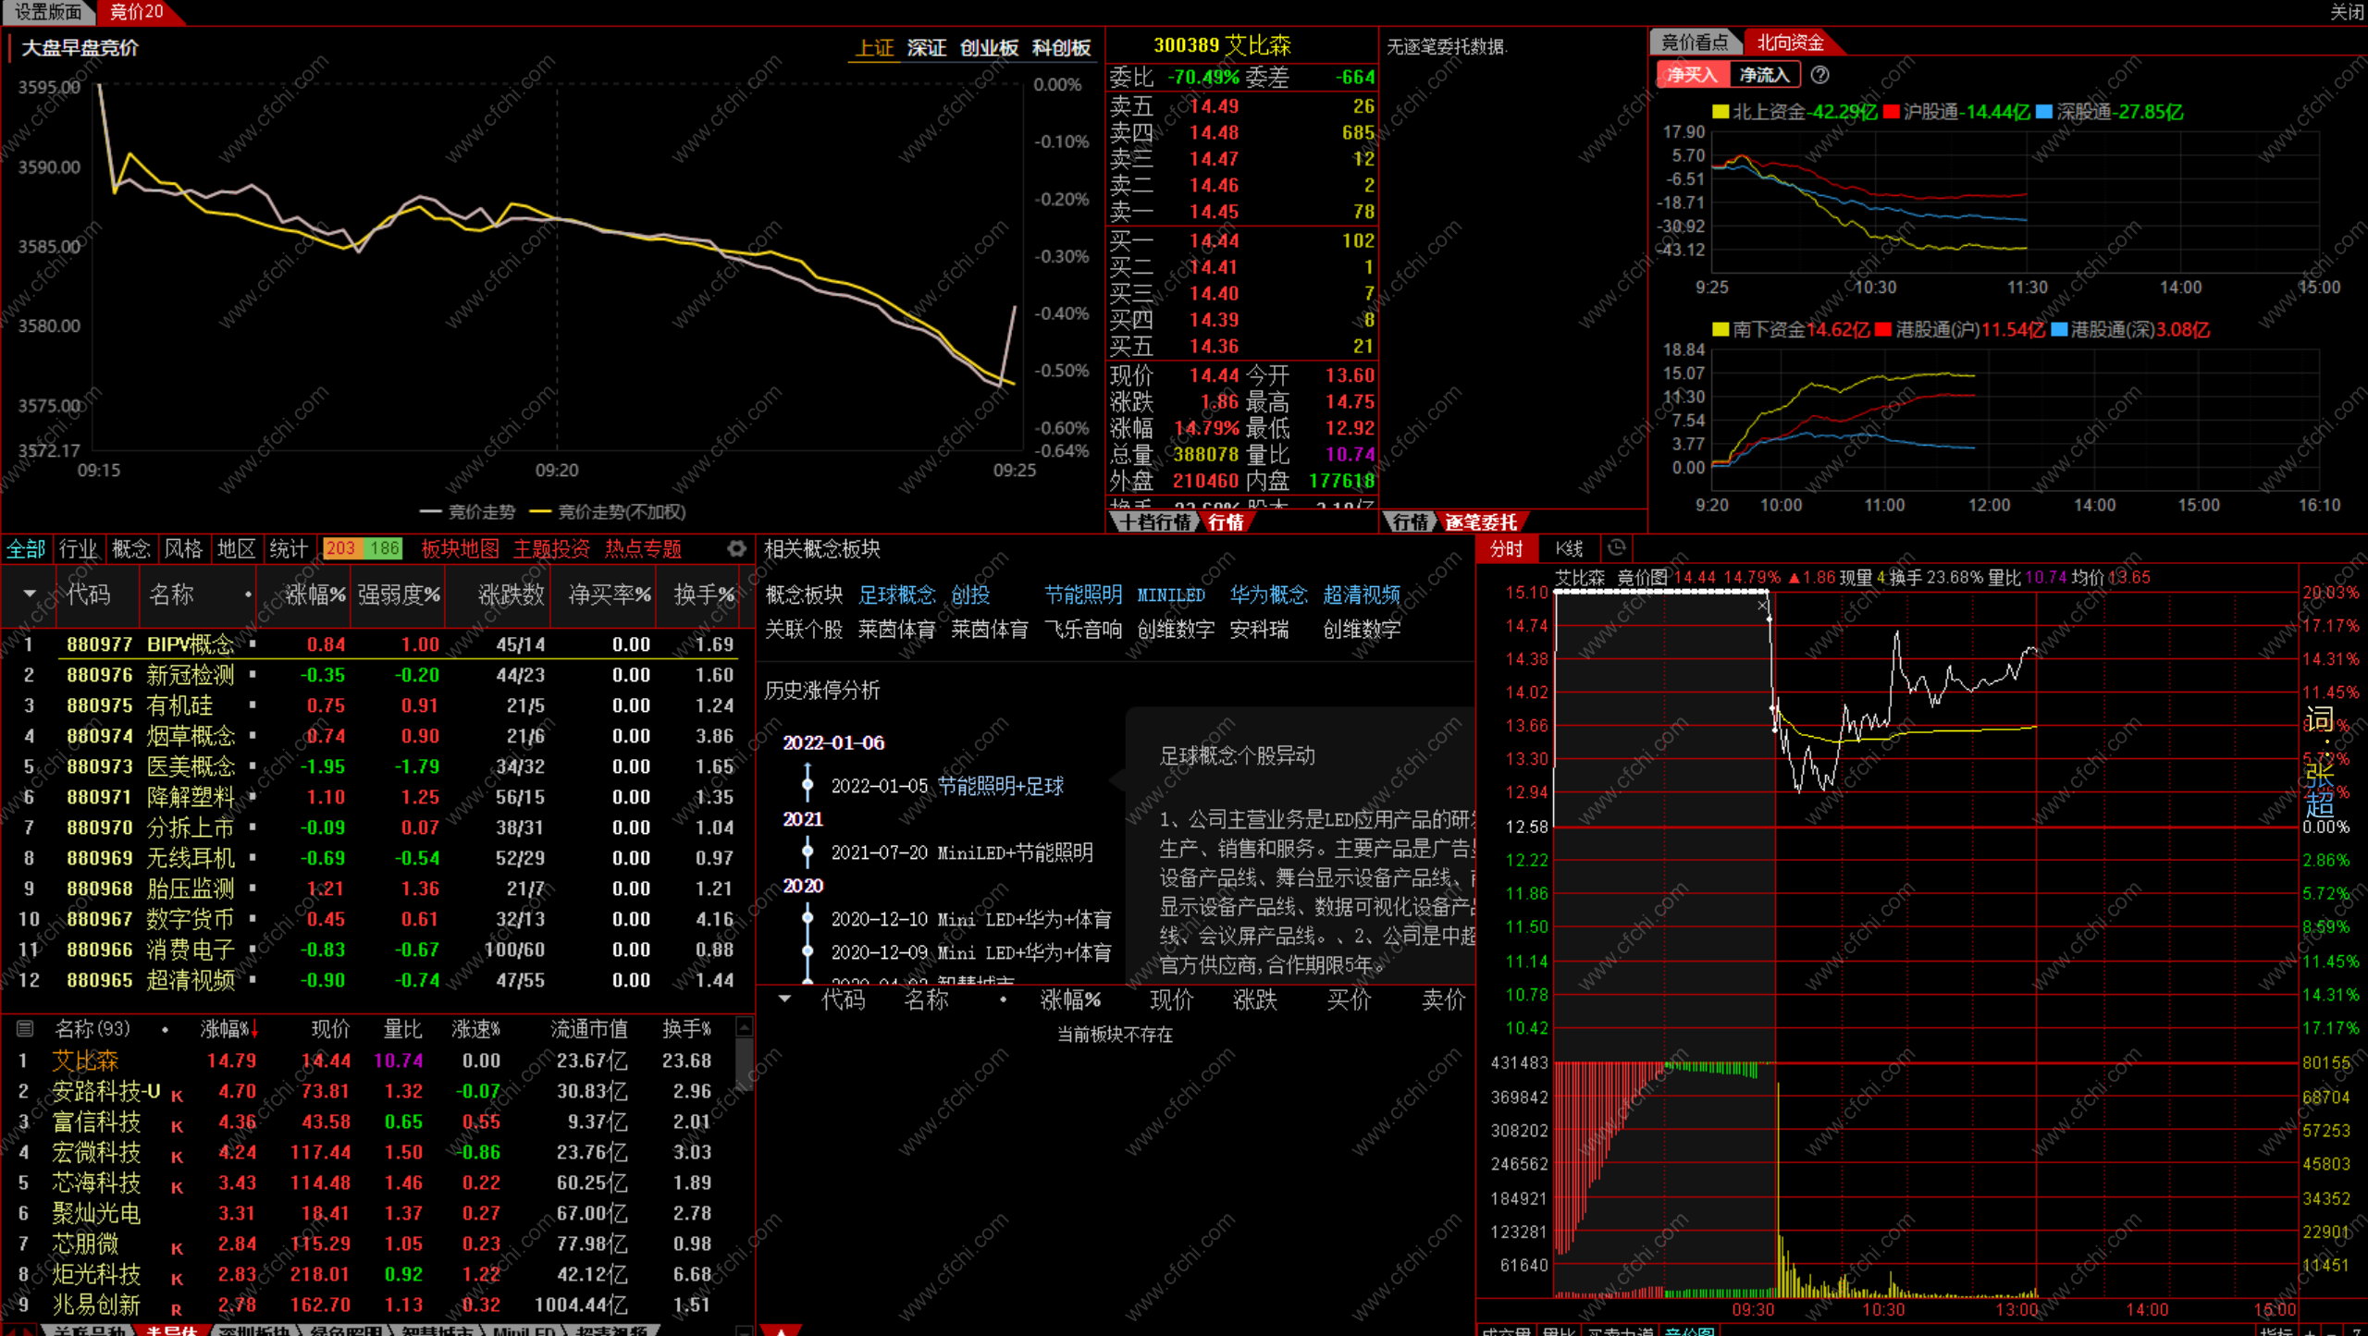The width and height of the screenshot is (2368, 1336).
Task: Click the orange 203 rising-count indicator
Action: tap(340, 548)
